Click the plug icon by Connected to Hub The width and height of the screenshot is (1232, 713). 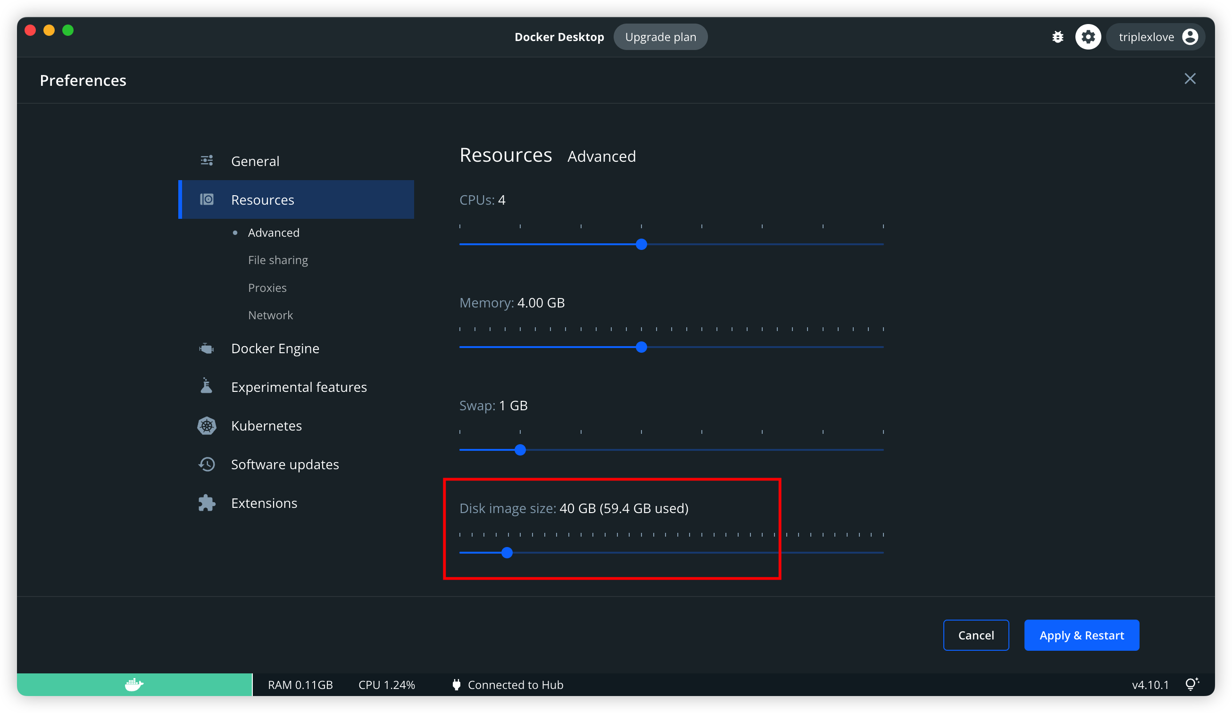[x=456, y=685]
